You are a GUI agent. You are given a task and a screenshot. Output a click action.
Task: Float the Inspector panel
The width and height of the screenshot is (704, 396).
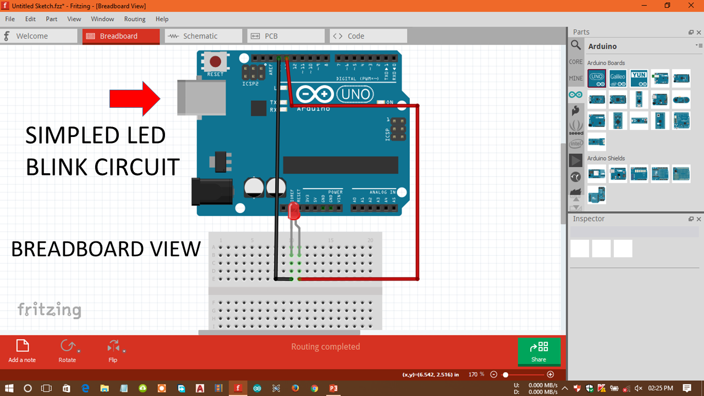pyautogui.click(x=691, y=218)
